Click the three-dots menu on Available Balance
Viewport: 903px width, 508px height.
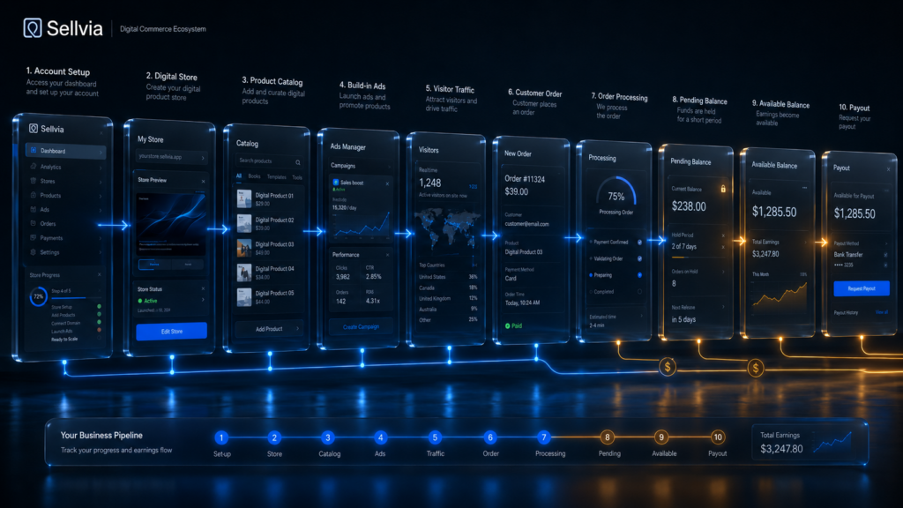804,188
